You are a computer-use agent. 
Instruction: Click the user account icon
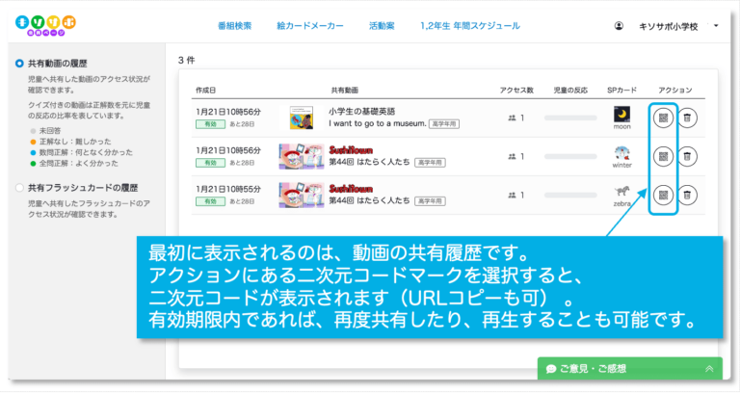[x=619, y=26]
